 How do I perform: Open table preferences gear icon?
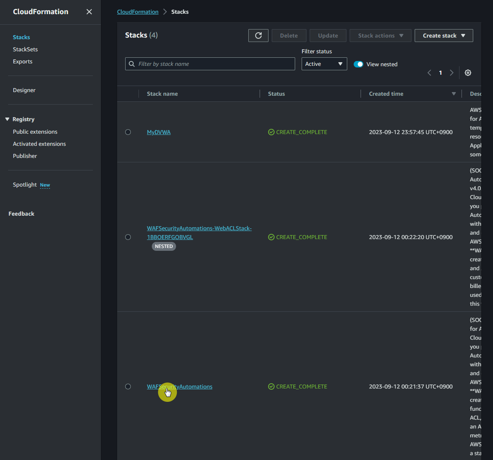pos(468,73)
